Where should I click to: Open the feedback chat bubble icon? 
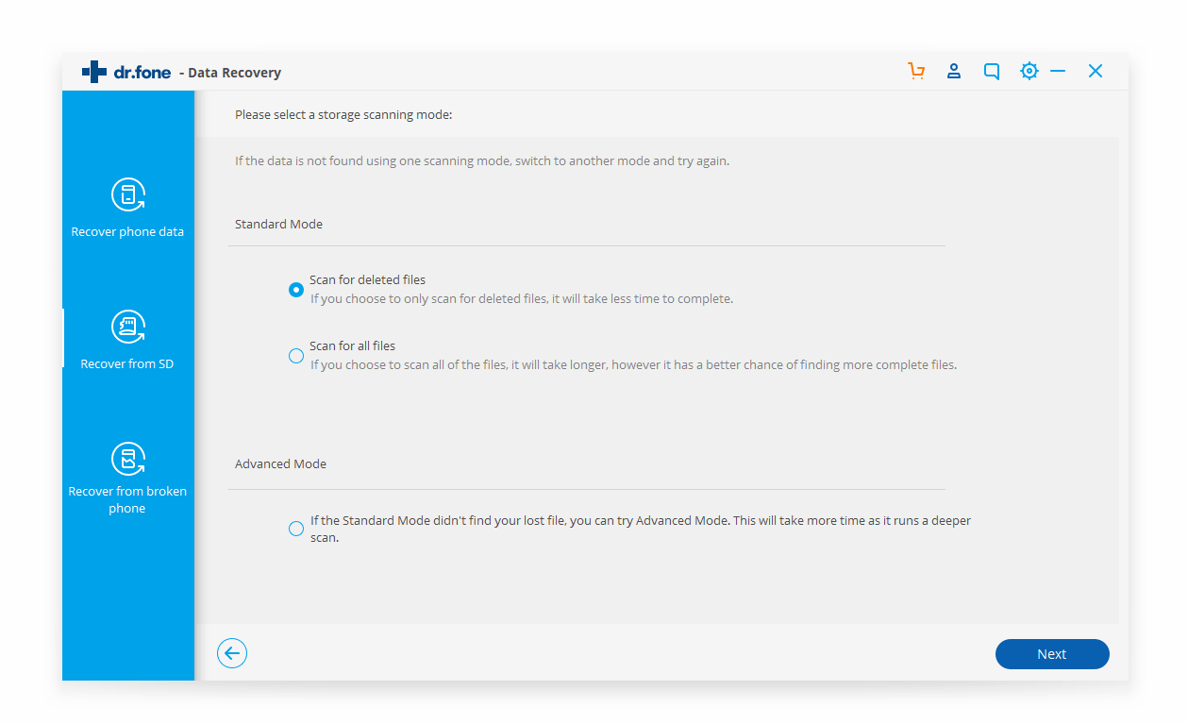[x=992, y=72]
